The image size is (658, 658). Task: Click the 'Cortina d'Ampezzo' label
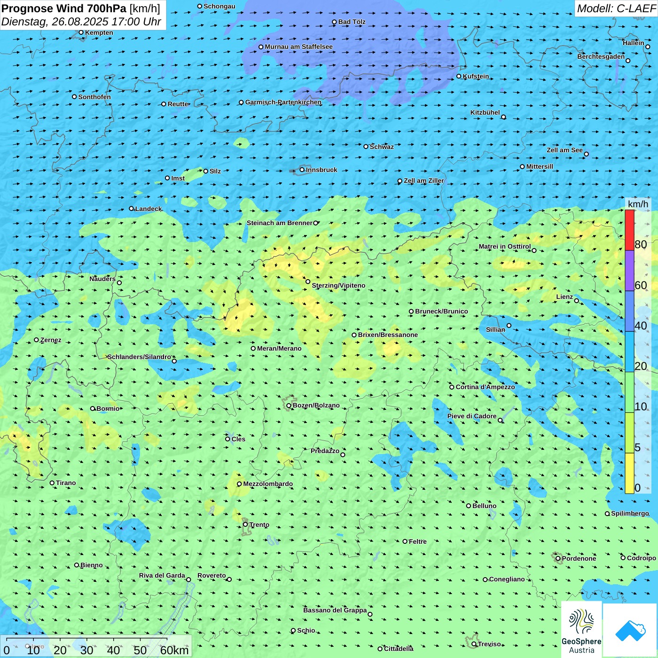point(486,387)
